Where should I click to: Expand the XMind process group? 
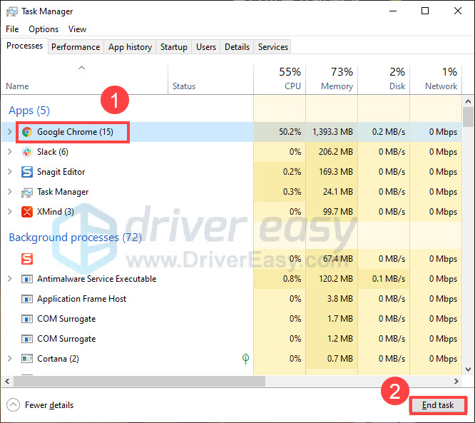(9, 212)
